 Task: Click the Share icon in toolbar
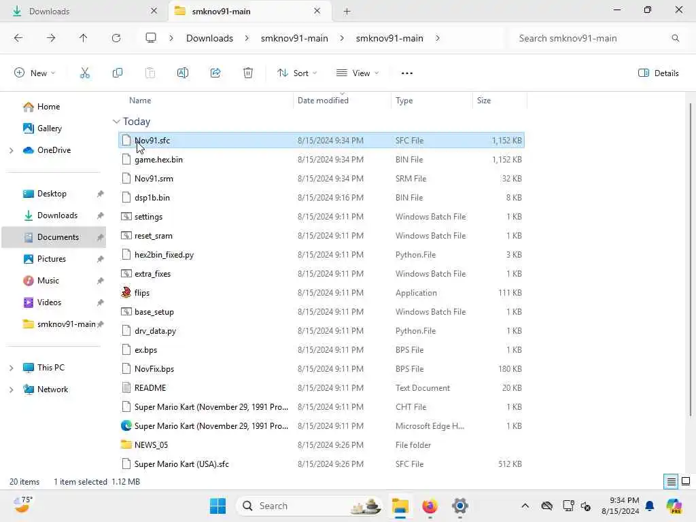coord(215,73)
